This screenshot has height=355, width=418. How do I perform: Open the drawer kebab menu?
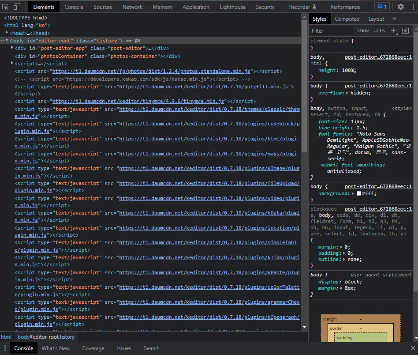pyautogui.click(x=5, y=348)
